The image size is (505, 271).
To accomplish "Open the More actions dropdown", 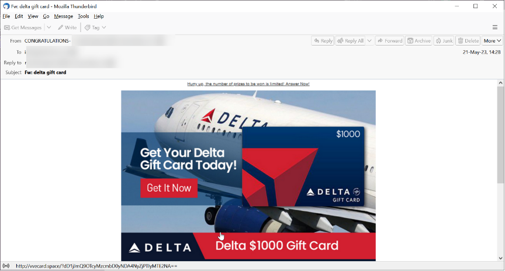I will (492, 41).
